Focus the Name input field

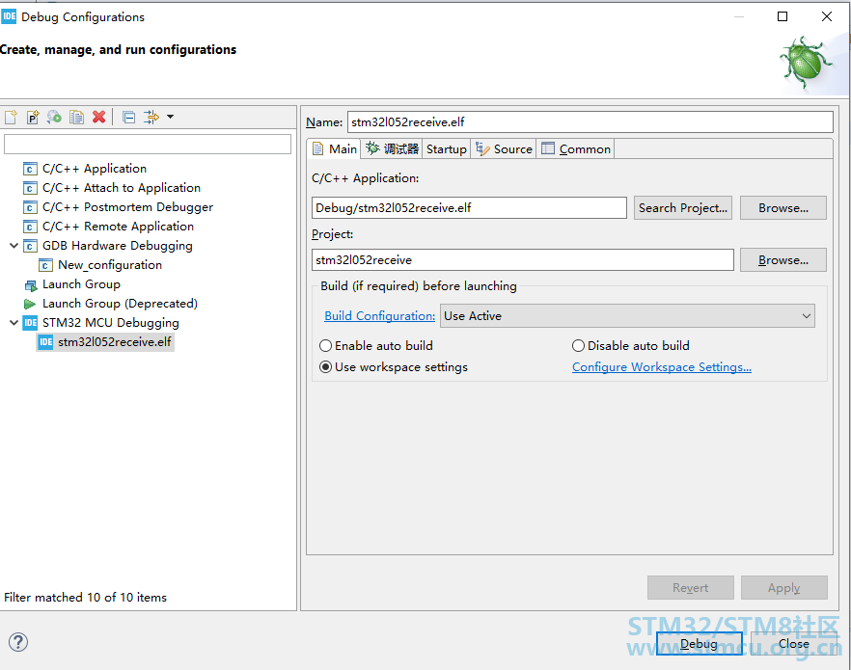pyautogui.click(x=590, y=122)
